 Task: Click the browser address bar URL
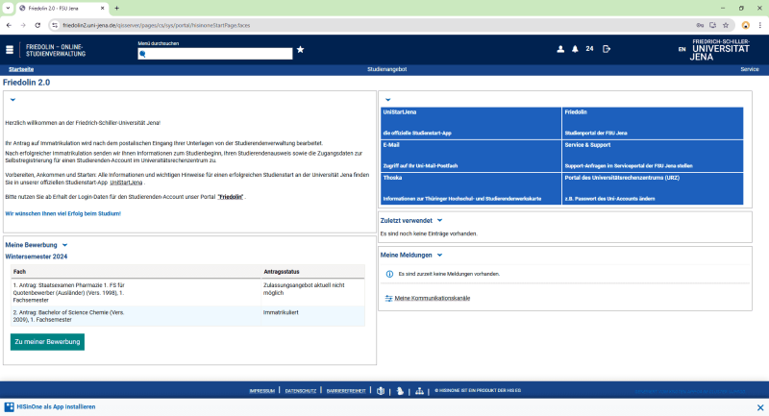157,26
